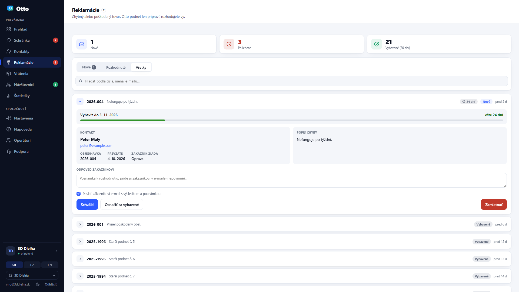
Task: Click the red Zamietnuť button
Action: point(494,205)
